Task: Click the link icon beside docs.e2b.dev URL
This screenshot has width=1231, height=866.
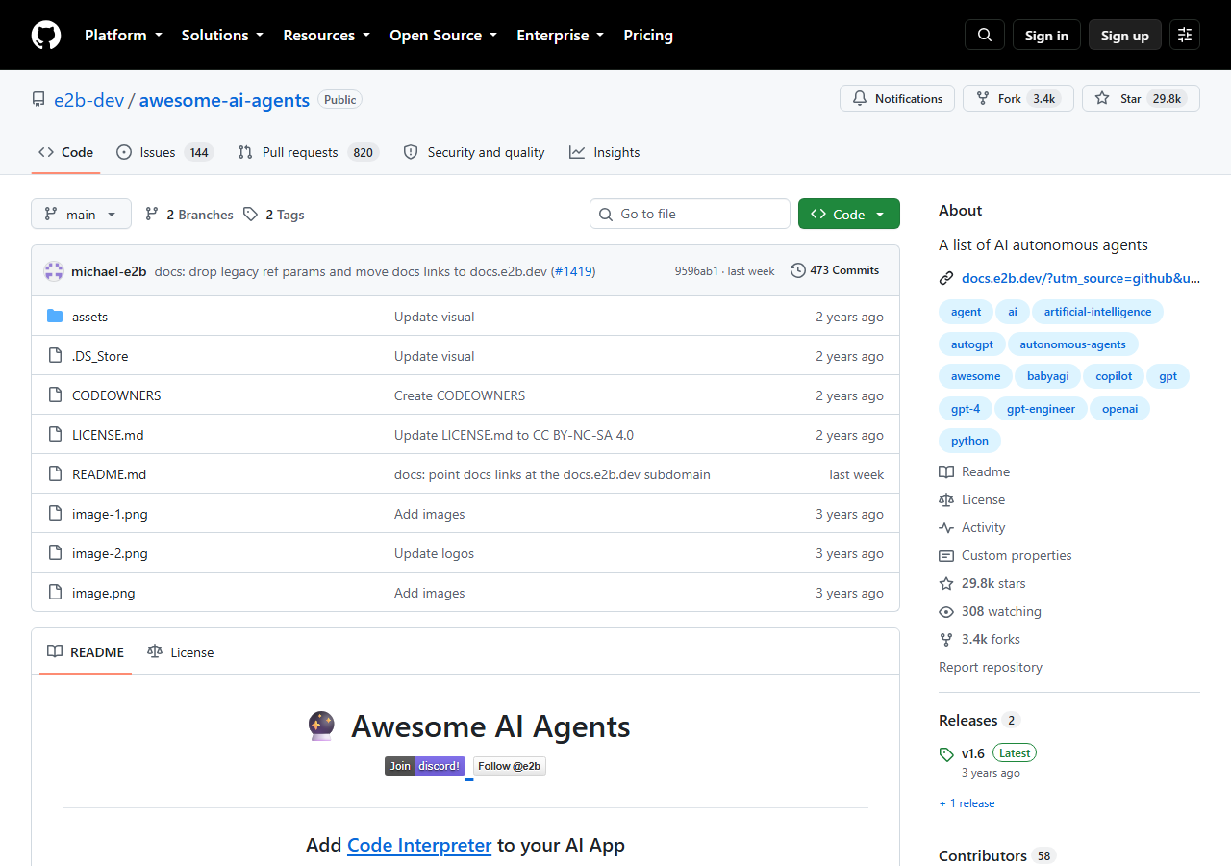Action: [x=946, y=278]
